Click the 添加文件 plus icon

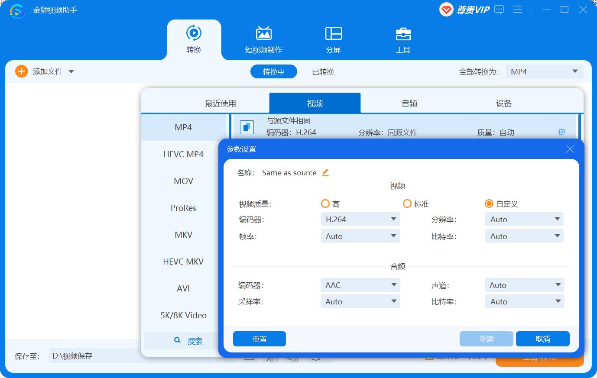tap(21, 71)
